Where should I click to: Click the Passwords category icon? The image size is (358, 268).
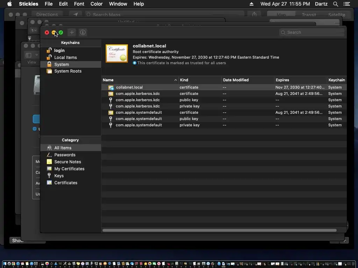click(49, 155)
